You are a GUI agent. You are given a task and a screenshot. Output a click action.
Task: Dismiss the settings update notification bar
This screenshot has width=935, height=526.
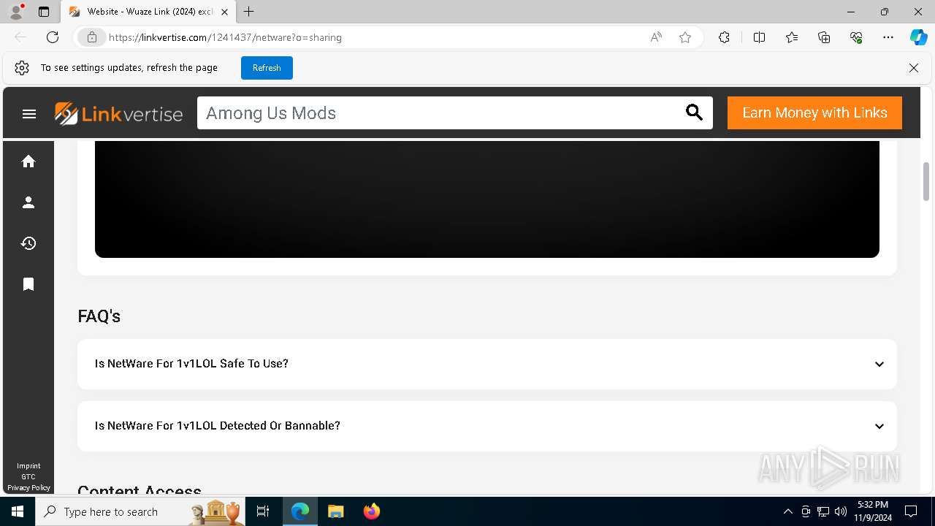[x=914, y=68]
